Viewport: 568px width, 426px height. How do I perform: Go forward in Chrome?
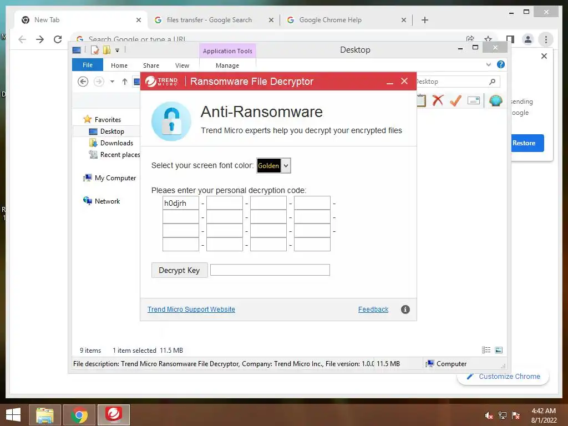coord(40,39)
